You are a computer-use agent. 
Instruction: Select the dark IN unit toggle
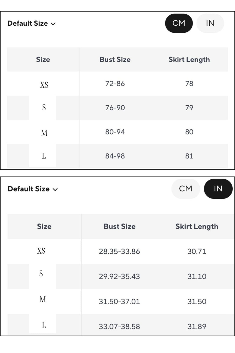click(x=218, y=189)
